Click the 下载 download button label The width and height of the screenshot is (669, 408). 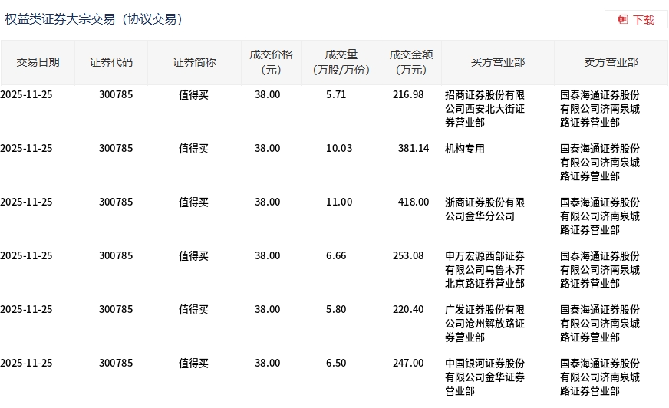(643, 19)
